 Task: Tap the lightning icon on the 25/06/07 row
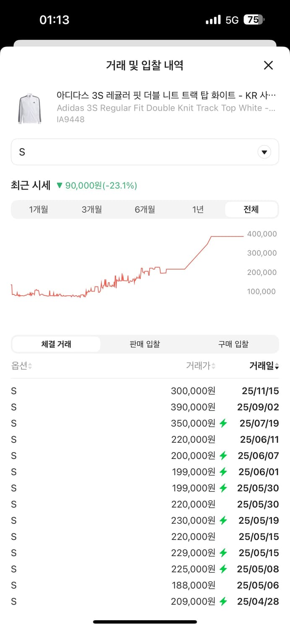223,455
